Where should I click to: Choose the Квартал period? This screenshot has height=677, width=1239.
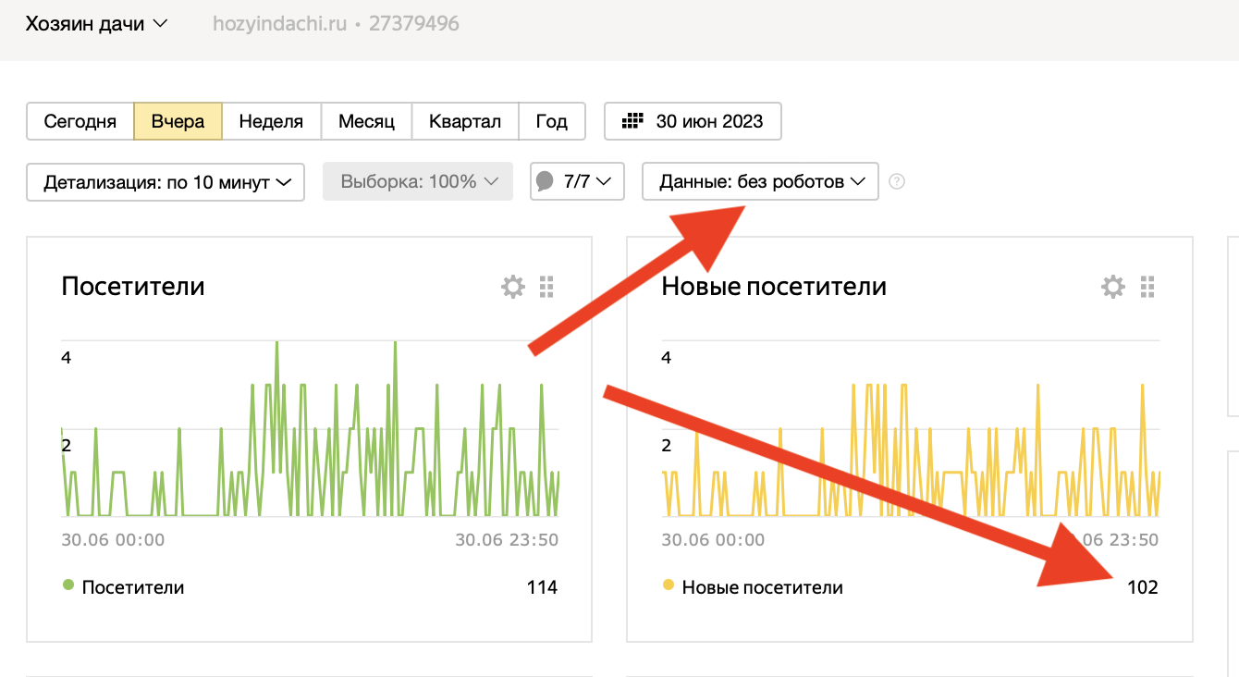point(465,121)
